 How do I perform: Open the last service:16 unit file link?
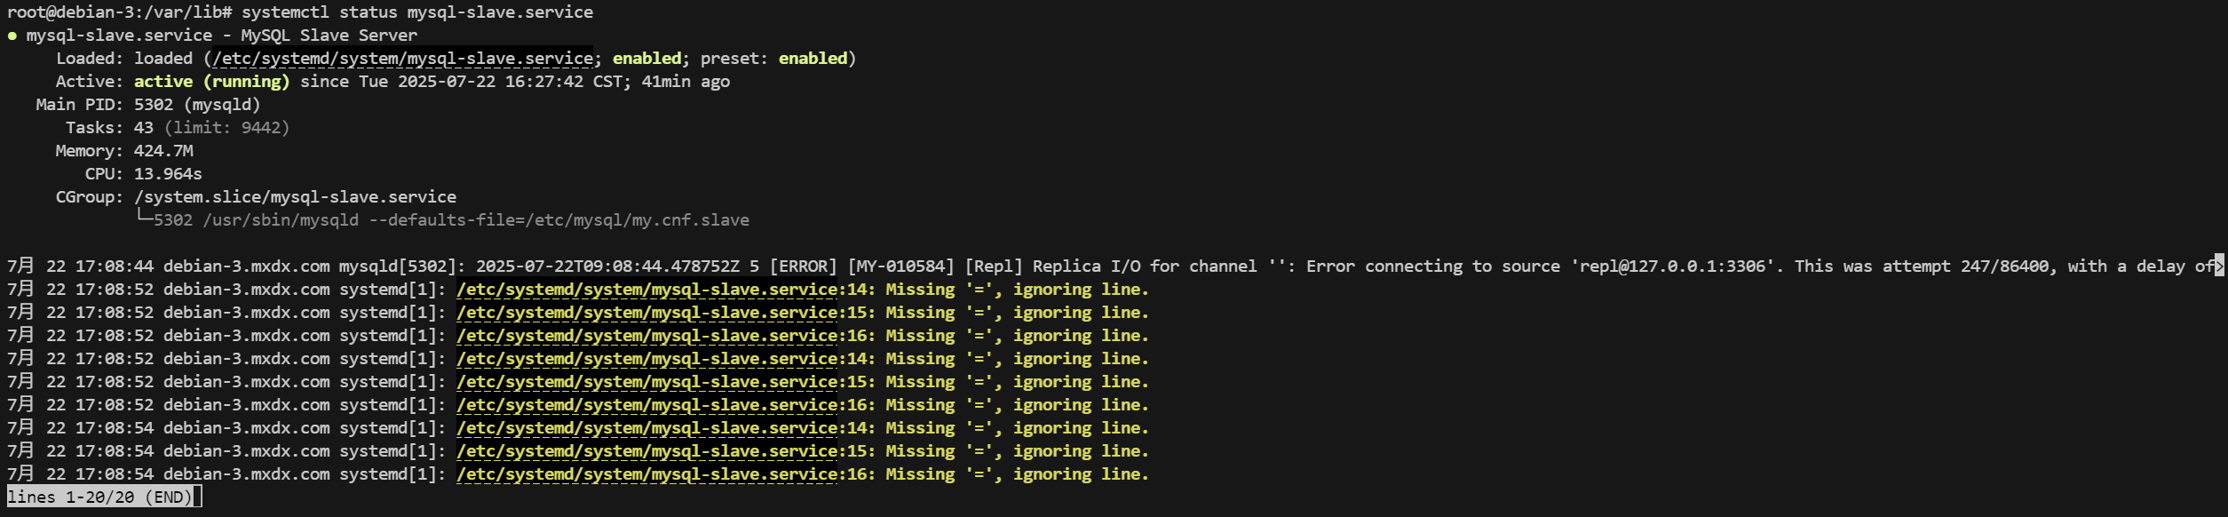tap(647, 474)
